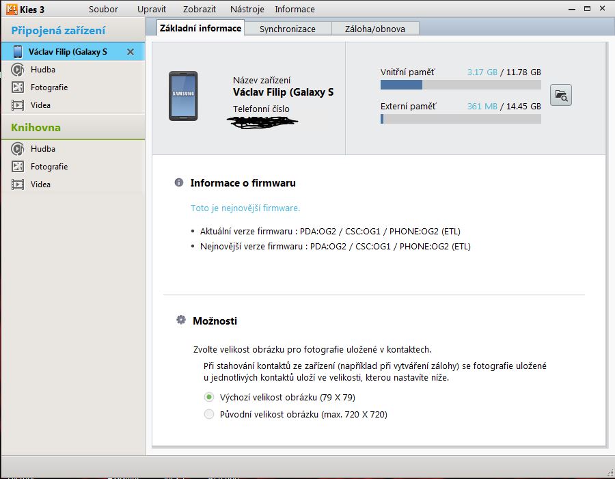615x479 pixels.
Task: Click the 3.17 GB internal memory value
Action: pyautogui.click(x=482, y=72)
